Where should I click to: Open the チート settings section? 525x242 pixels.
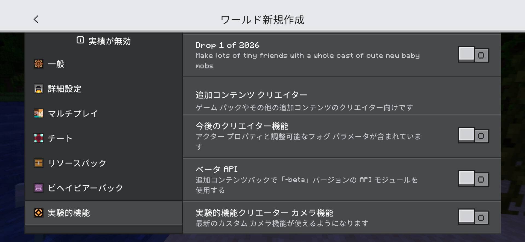tap(60, 139)
